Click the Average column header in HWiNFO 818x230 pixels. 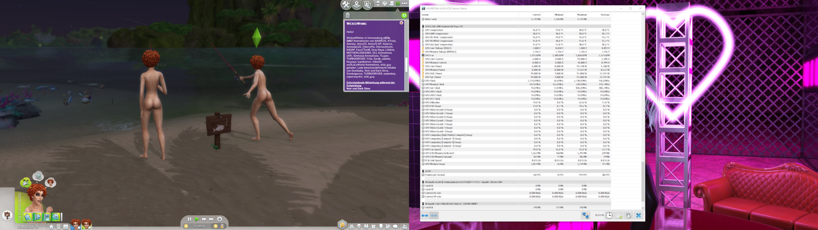599,14
